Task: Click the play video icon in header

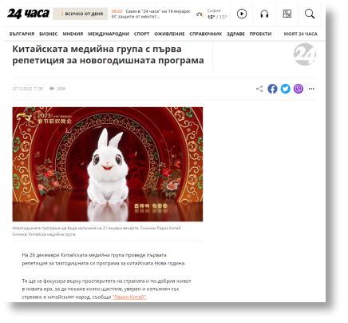Action: click(x=242, y=14)
